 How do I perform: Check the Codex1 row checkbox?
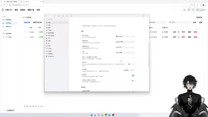pyautogui.click(x=25, y=37)
